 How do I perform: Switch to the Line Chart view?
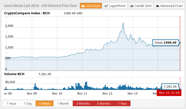coord(91,6)
